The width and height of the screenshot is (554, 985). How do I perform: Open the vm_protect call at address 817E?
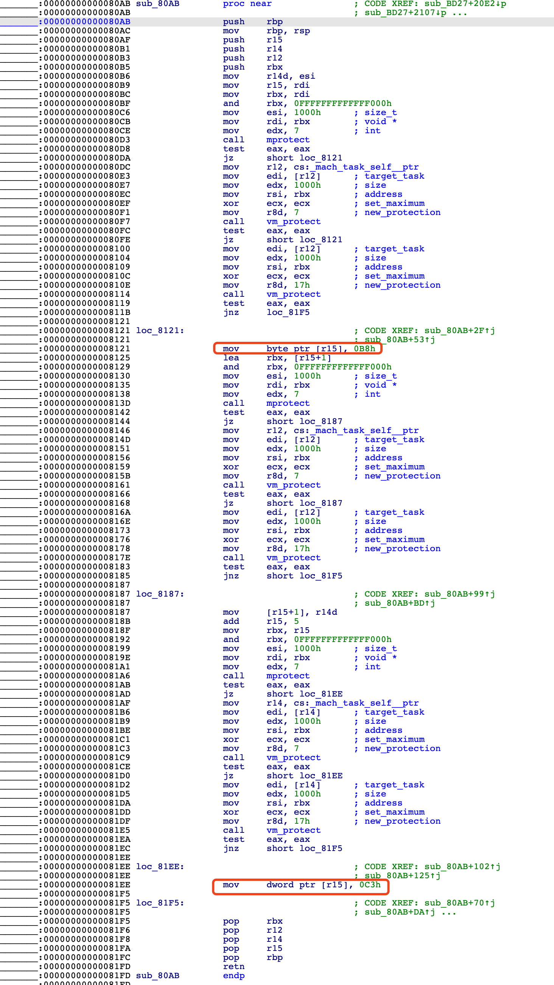coord(294,558)
